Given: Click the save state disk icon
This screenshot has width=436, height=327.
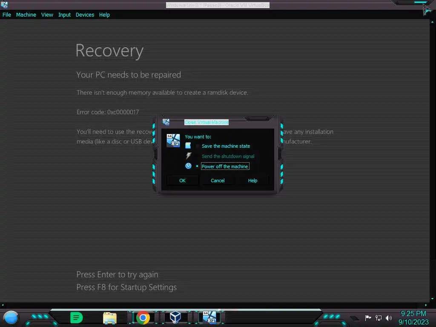Looking at the screenshot, I should pos(188,146).
